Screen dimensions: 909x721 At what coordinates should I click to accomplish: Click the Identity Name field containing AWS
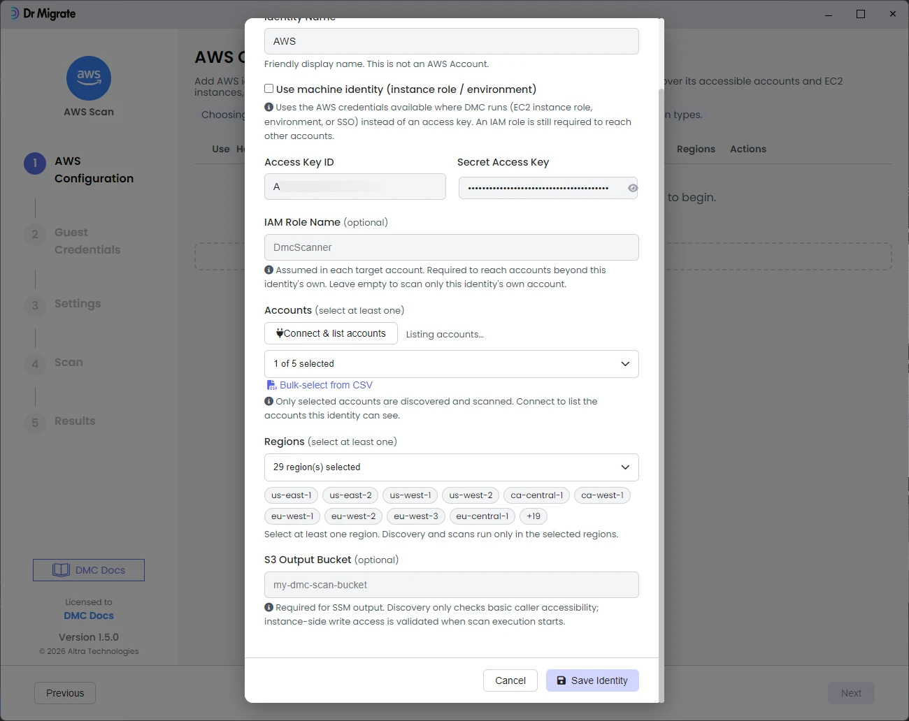452,41
